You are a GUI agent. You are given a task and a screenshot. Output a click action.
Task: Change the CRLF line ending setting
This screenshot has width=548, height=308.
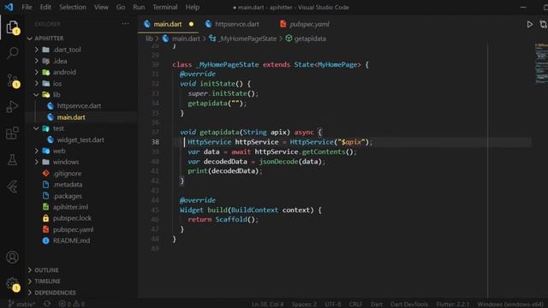356,305
